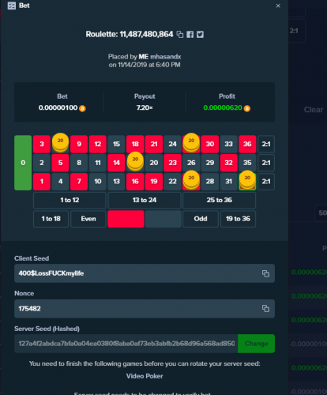The image size is (327, 395).
Task: Pick the black color bet swatch
Action: pos(163,219)
